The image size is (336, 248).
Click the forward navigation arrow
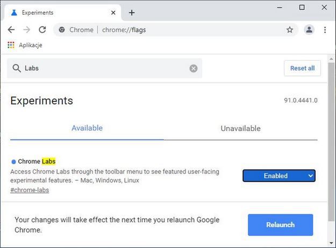(27, 30)
